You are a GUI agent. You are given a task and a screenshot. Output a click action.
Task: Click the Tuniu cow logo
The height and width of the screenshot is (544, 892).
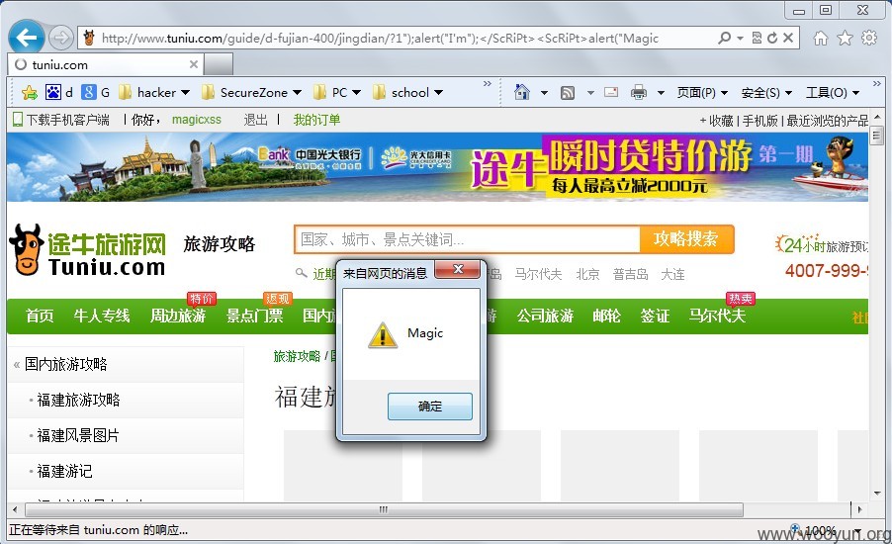click(x=26, y=249)
